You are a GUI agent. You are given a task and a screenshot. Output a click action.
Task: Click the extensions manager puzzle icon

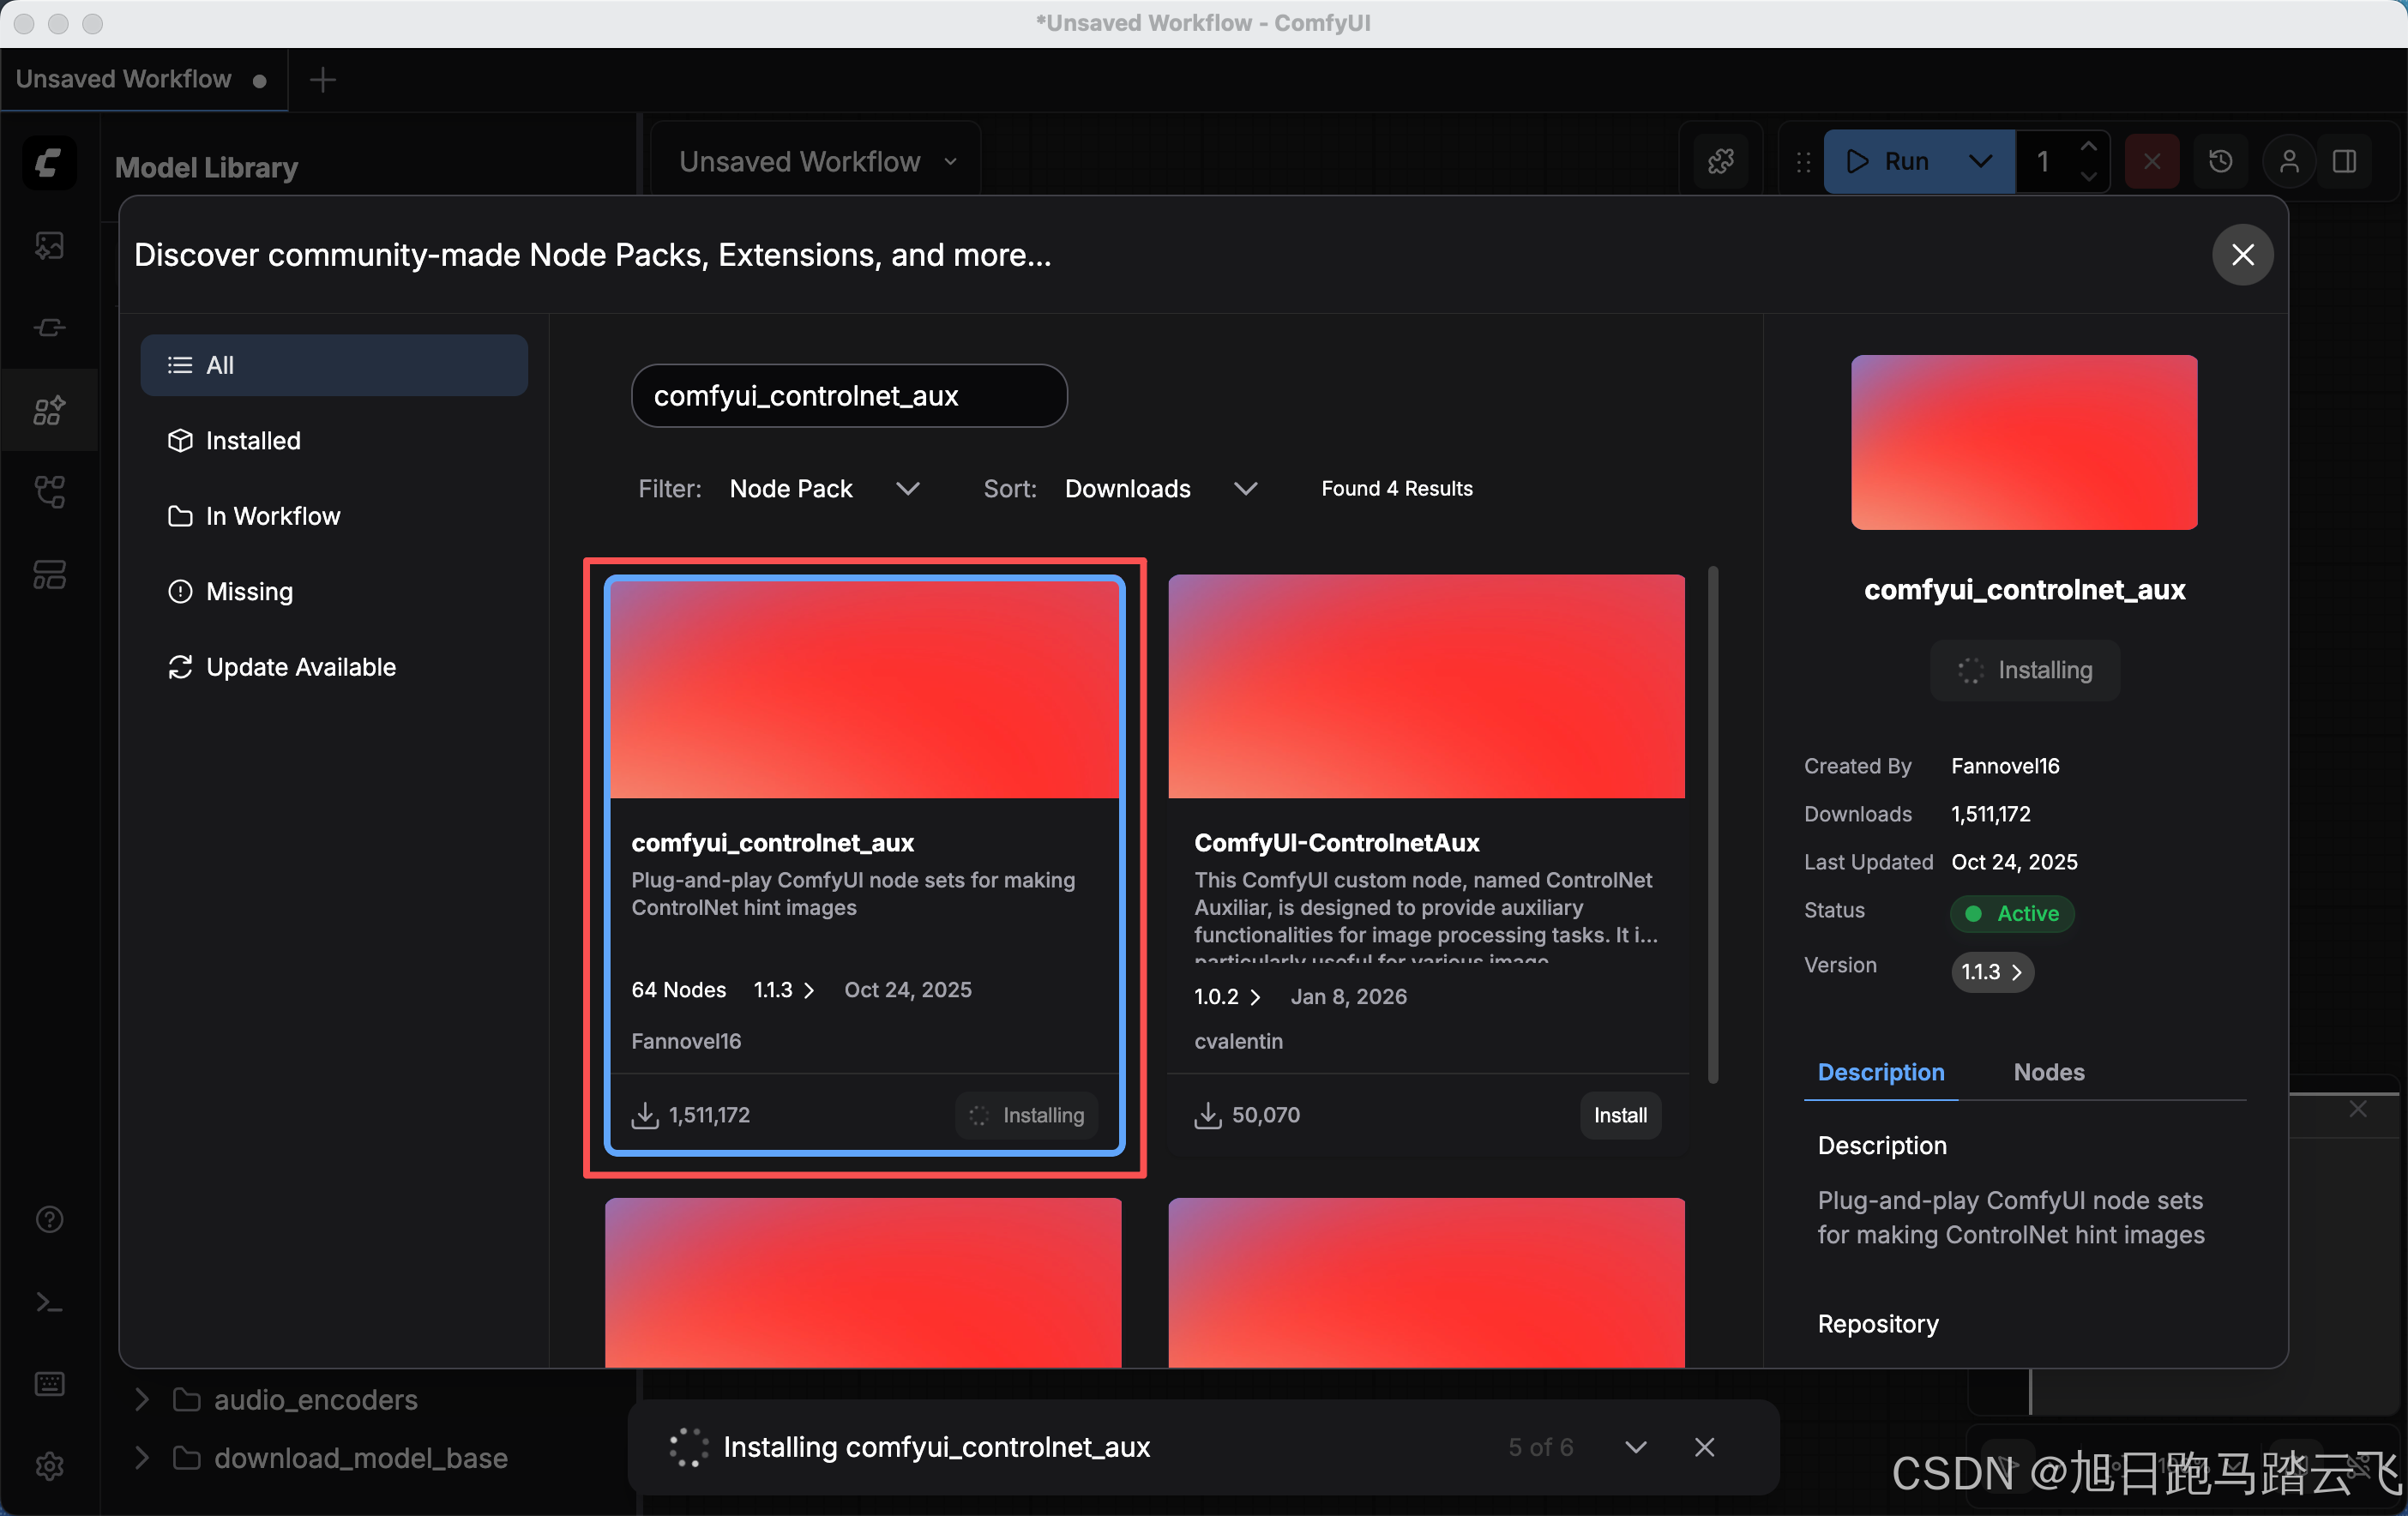[1721, 161]
